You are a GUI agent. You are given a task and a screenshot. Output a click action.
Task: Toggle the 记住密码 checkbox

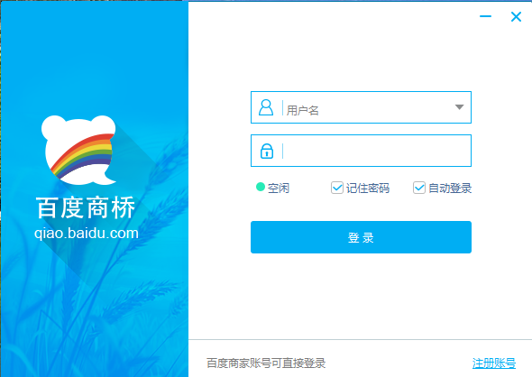click(337, 188)
